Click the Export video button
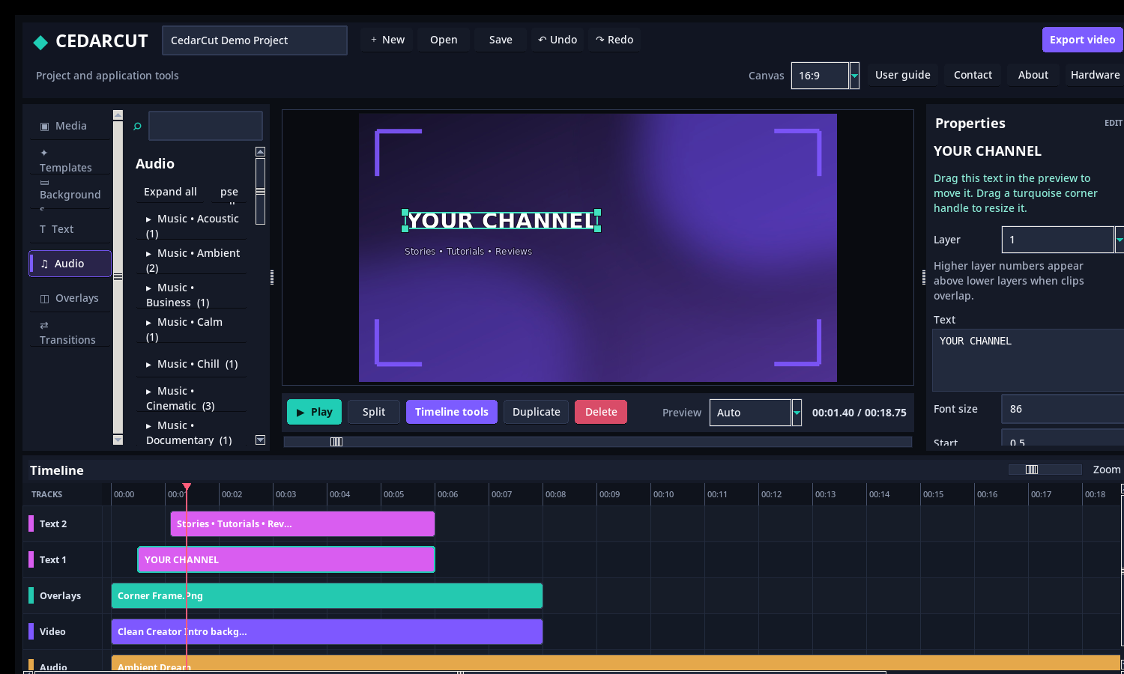1124x674 pixels. [1082, 40]
